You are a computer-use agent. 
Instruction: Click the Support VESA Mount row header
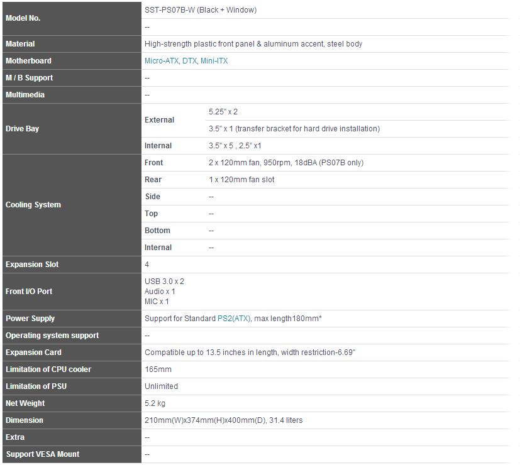[x=42, y=454]
